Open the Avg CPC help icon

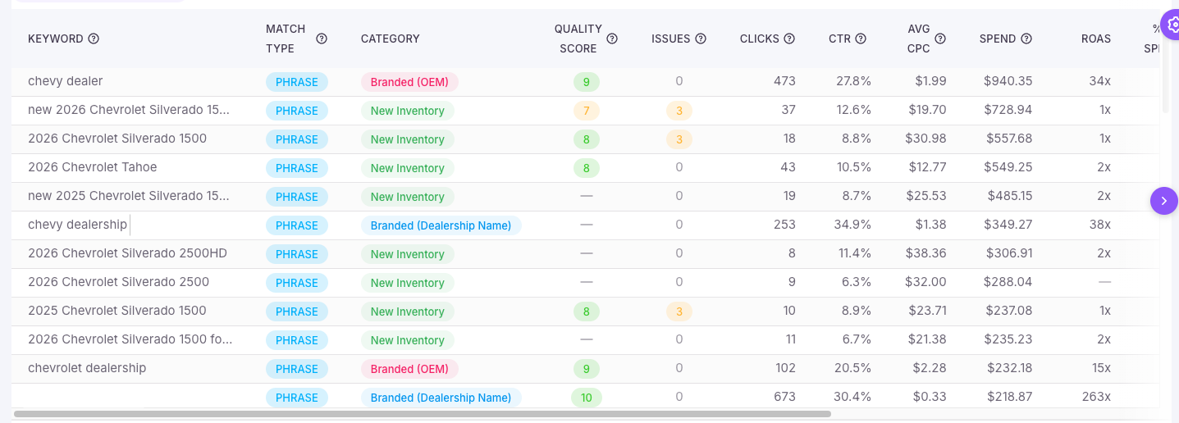coord(940,39)
